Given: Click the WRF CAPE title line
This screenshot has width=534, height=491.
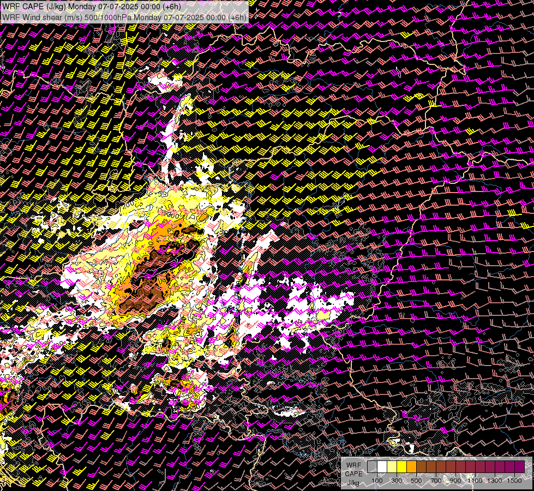Looking at the screenshot, I should point(92,7).
